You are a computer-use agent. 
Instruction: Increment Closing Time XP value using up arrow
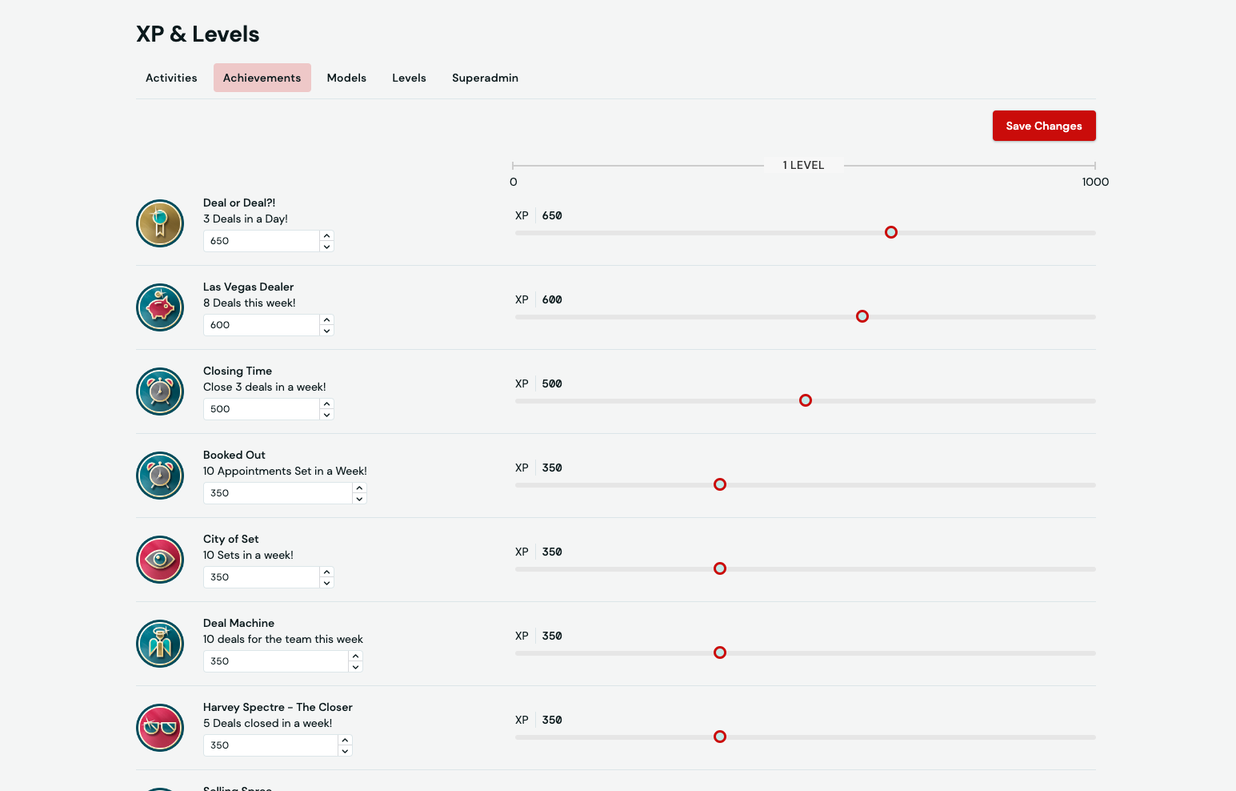[x=326, y=404]
